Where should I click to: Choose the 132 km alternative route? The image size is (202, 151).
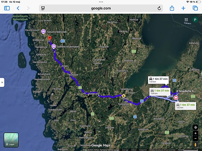(x=185, y=106)
